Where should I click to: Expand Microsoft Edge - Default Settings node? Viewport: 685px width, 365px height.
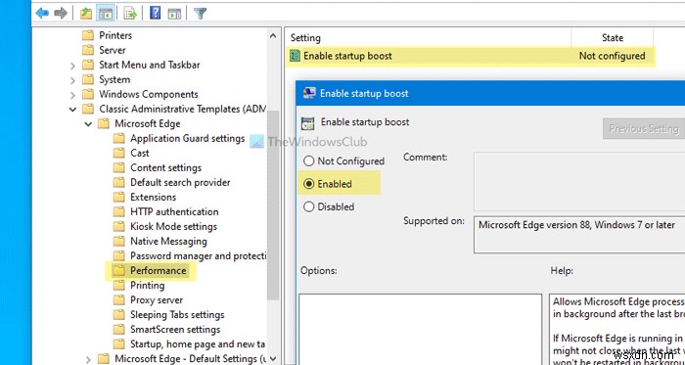coord(88,359)
